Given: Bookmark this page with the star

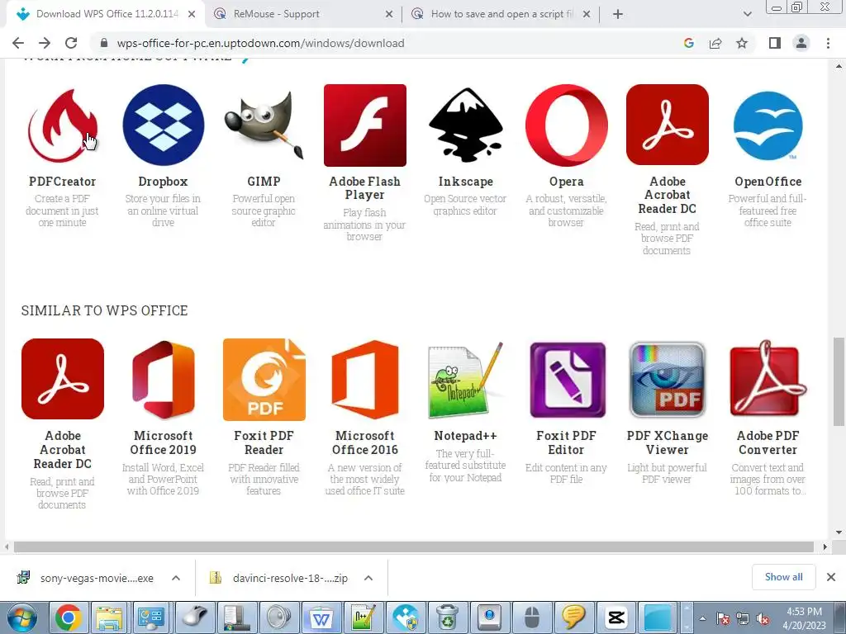Looking at the screenshot, I should coord(742,43).
